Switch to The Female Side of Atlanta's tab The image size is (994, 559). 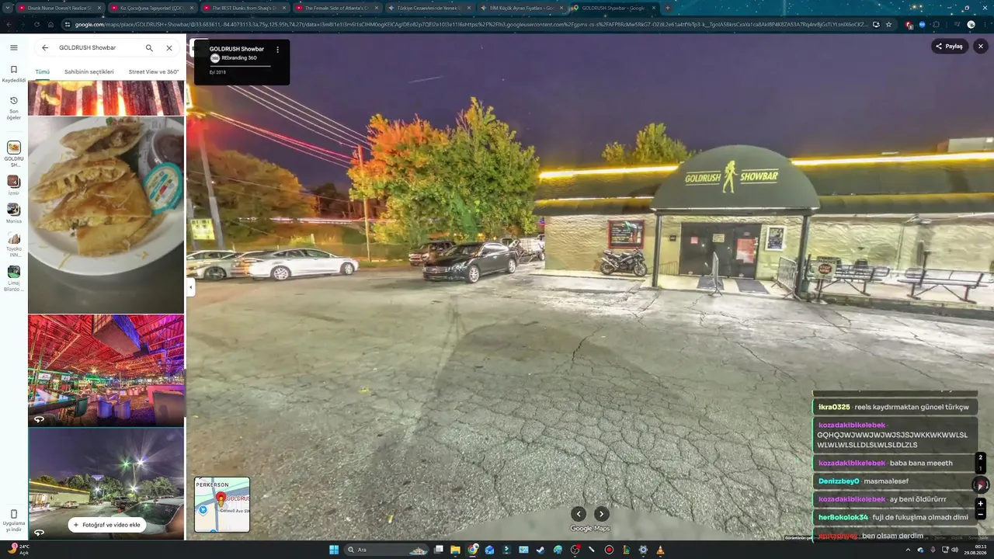(x=337, y=8)
